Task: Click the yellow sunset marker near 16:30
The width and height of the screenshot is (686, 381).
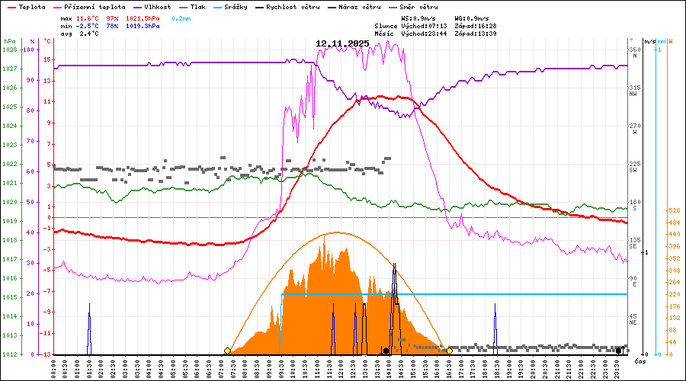Action: click(x=450, y=351)
